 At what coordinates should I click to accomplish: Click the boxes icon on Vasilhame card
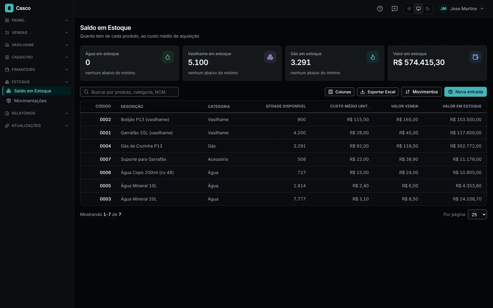[270, 57]
